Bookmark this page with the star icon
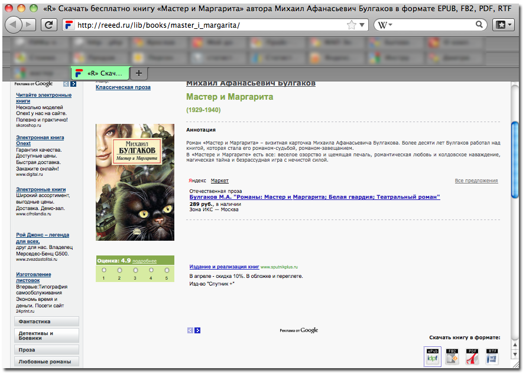This screenshot has width=526, height=377. point(352,25)
